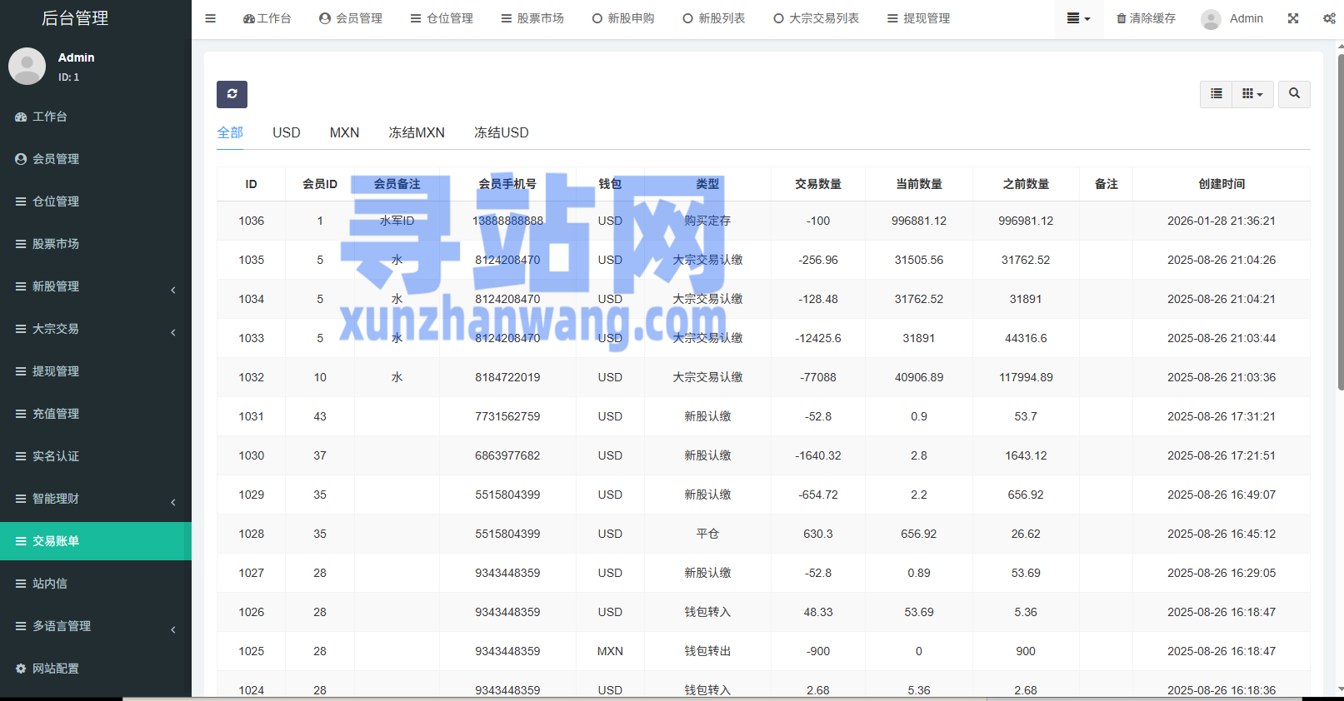Open 网站配置 in the sidebar
Screen dimensions: 1344x701
(56, 669)
